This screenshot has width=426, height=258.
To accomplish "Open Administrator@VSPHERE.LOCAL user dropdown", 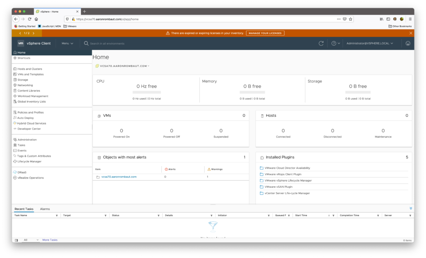I will pyautogui.click(x=370, y=43).
